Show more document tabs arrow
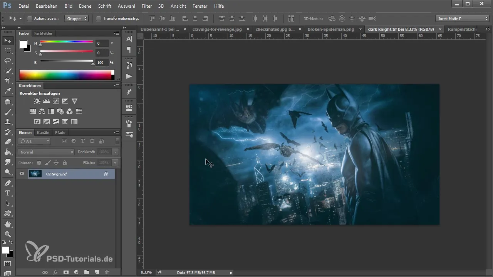The height and width of the screenshot is (277, 493). [488, 29]
